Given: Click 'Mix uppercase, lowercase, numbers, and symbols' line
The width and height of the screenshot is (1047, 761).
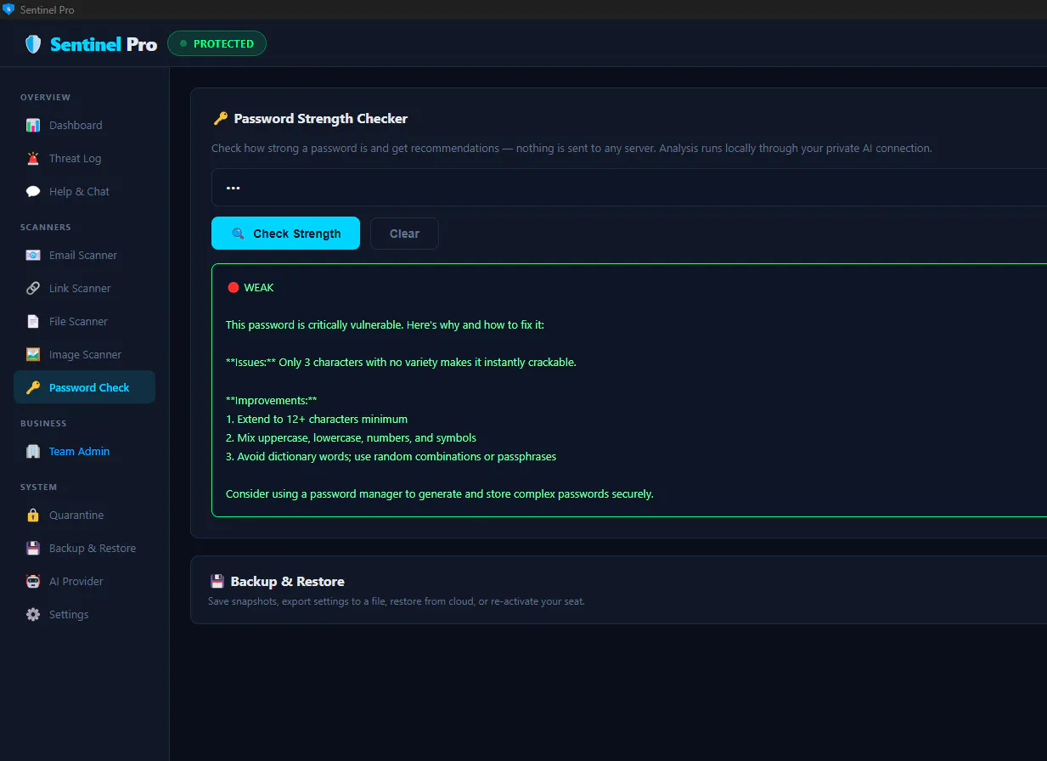Looking at the screenshot, I should click(351, 438).
